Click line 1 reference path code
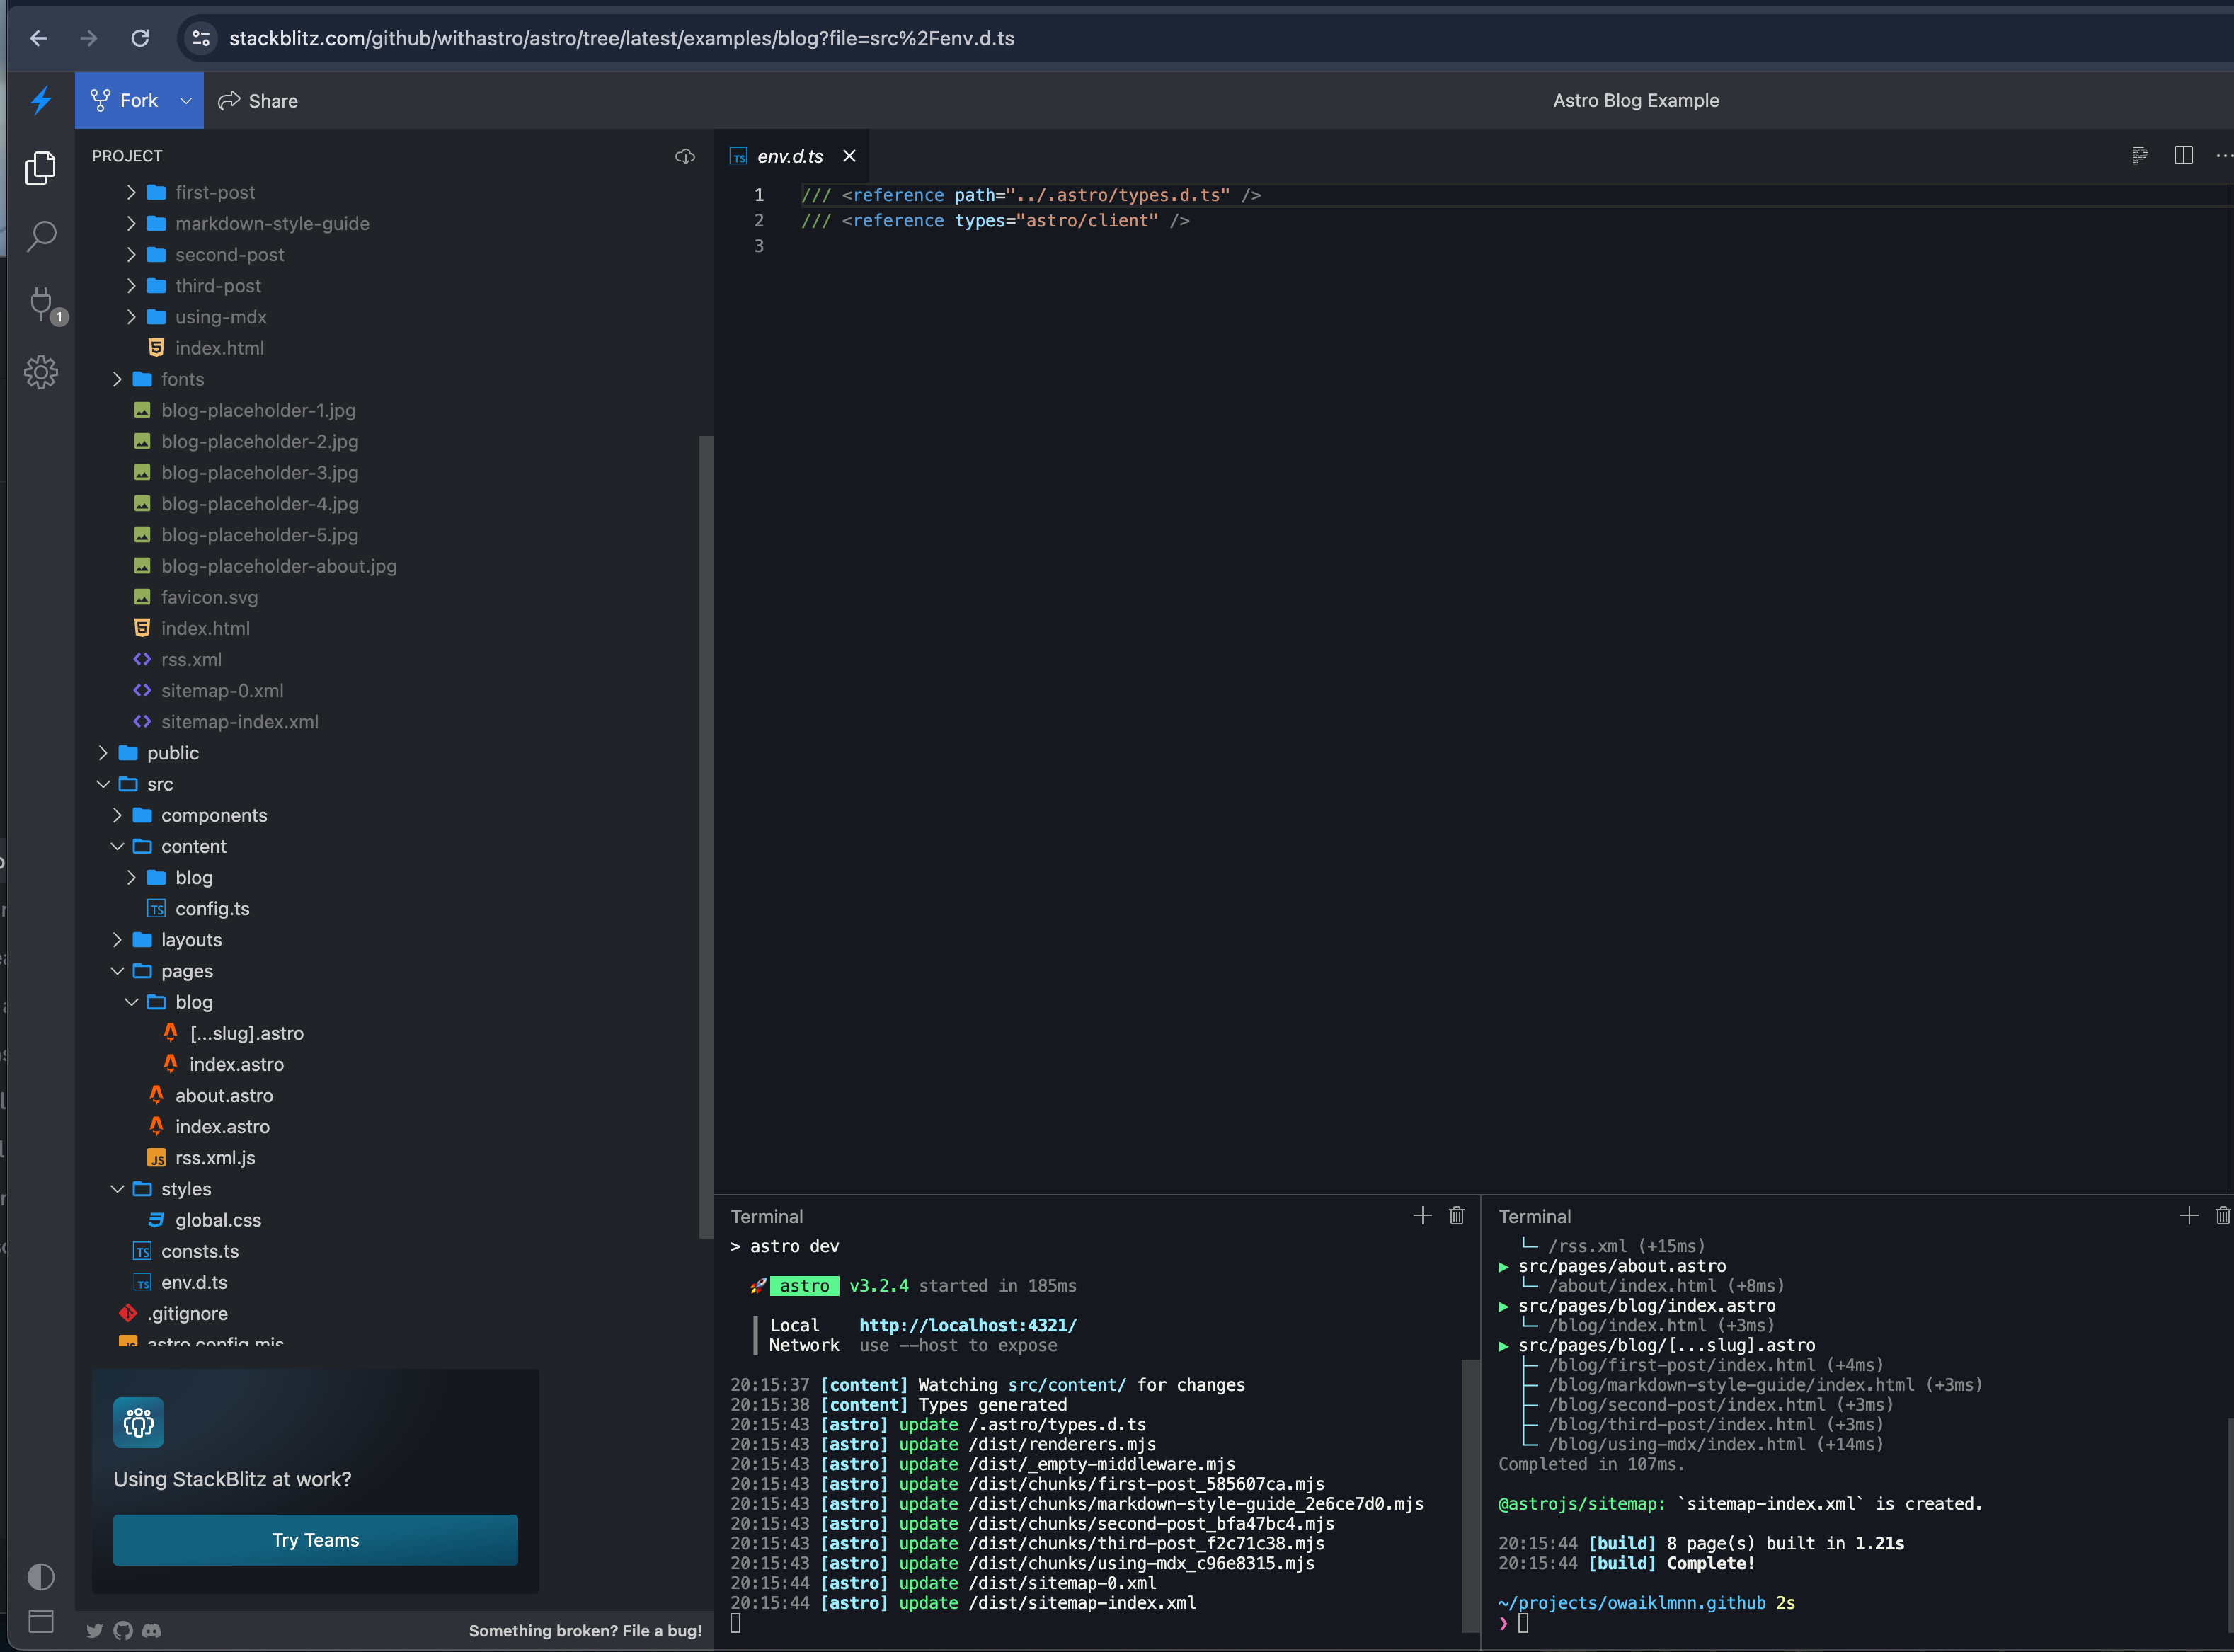The width and height of the screenshot is (2234, 1652). point(1031,195)
